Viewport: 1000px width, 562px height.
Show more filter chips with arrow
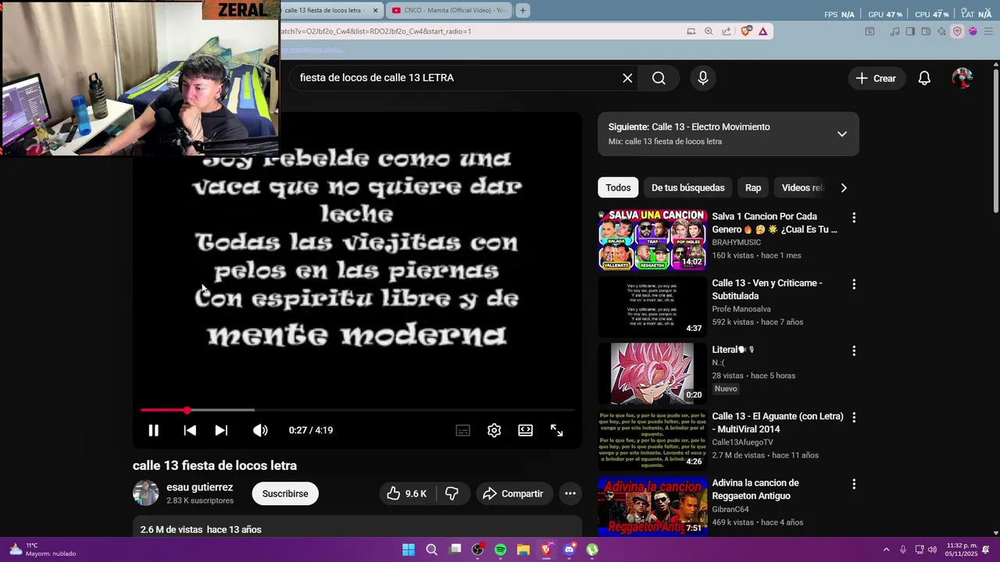843,187
